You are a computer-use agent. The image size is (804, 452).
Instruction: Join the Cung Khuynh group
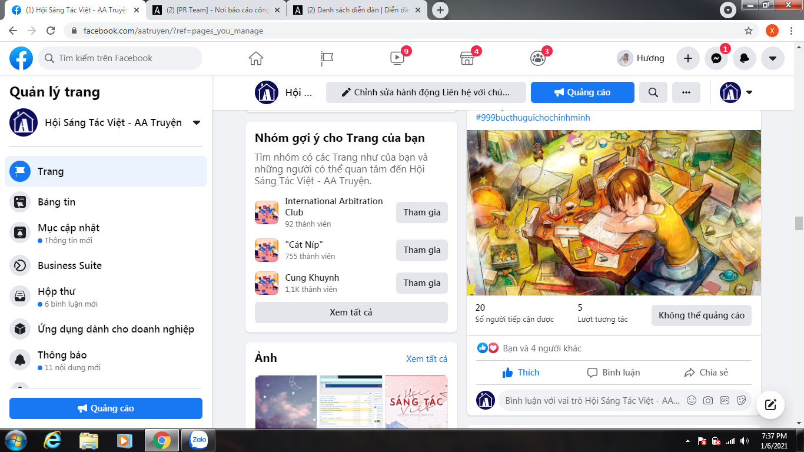[422, 283]
